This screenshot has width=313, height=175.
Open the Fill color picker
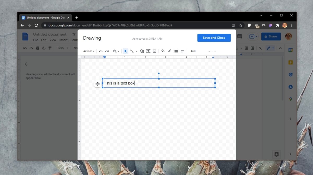163,51
